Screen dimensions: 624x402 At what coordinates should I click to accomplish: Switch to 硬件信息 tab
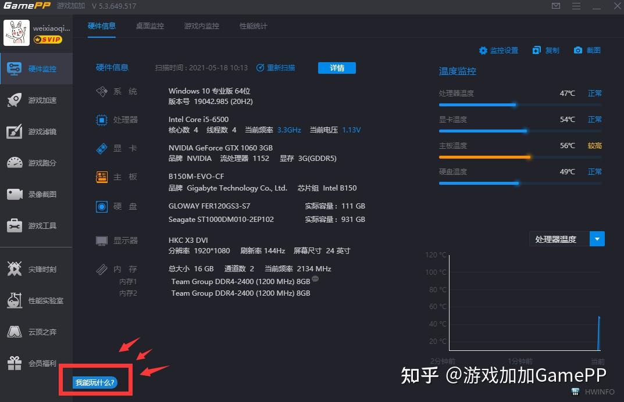coord(102,26)
